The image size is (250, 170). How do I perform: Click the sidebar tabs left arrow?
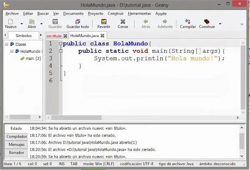pyautogui.click(x=5, y=35)
